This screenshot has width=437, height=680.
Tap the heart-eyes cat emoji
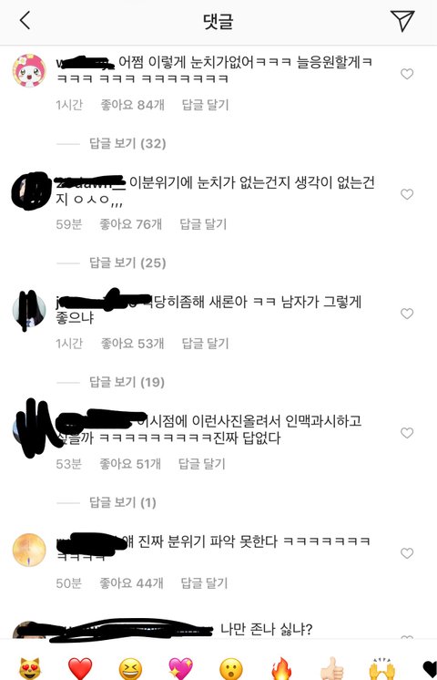tap(30, 668)
